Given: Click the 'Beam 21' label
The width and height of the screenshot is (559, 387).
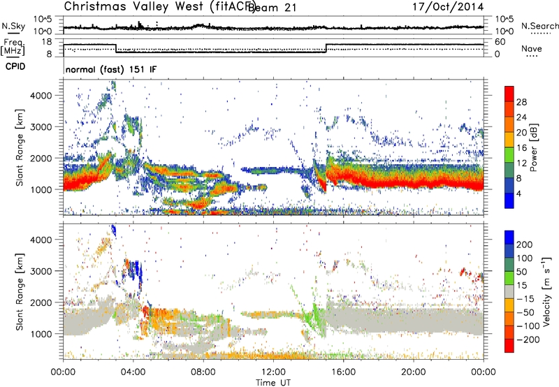Looking at the screenshot, I should (272, 8).
